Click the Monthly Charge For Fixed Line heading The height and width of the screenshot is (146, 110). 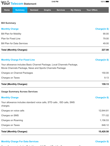tap(18, 60)
